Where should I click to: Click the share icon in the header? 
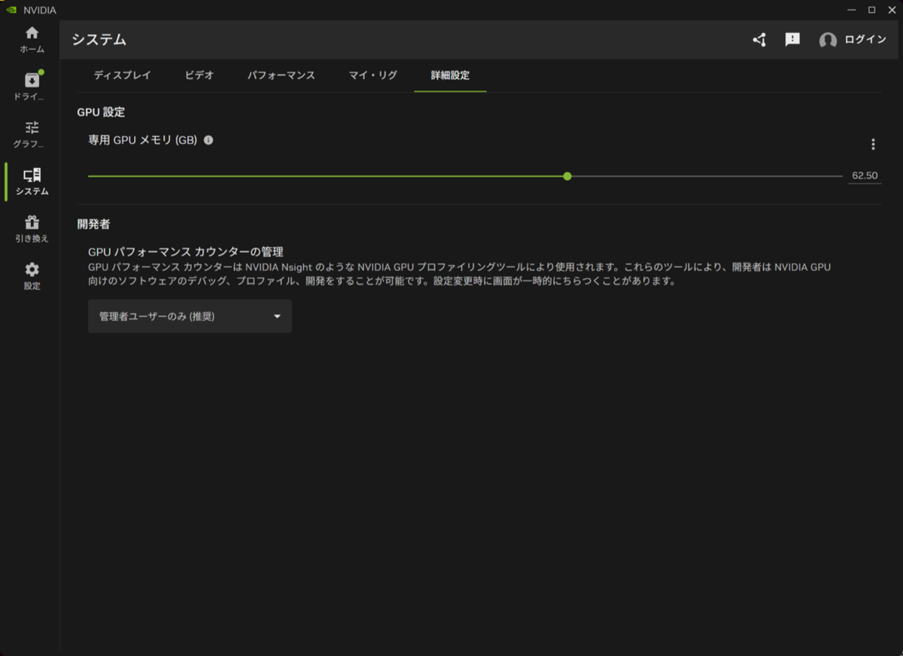tap(759, 40)
